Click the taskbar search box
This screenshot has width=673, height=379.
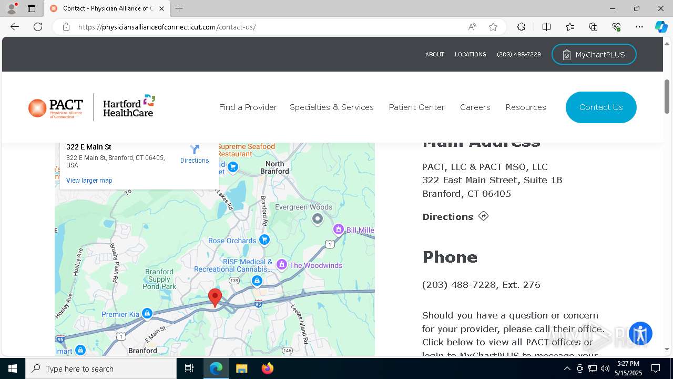click(x=101, y=368)
